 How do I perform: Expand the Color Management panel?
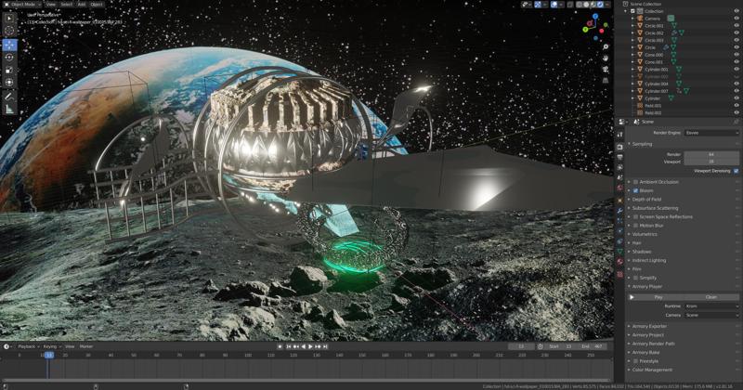coord(652,370)
